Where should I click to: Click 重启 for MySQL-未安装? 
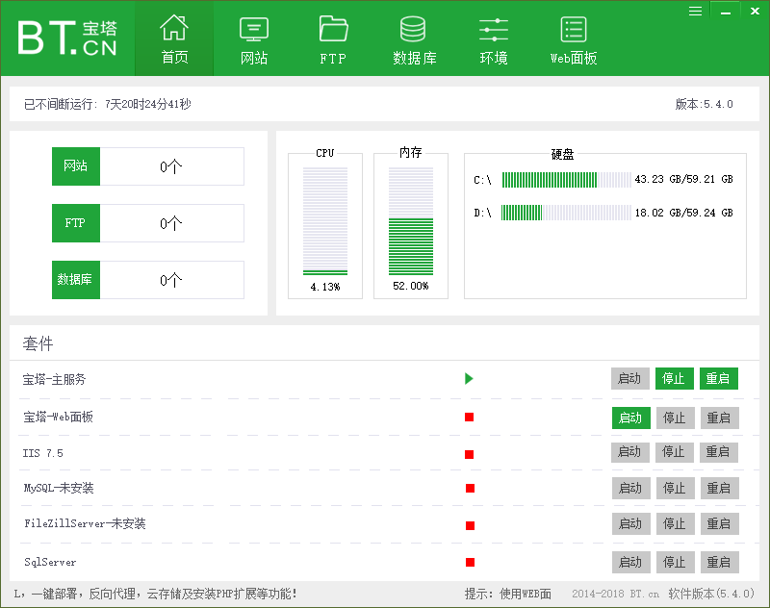(719, 489)
